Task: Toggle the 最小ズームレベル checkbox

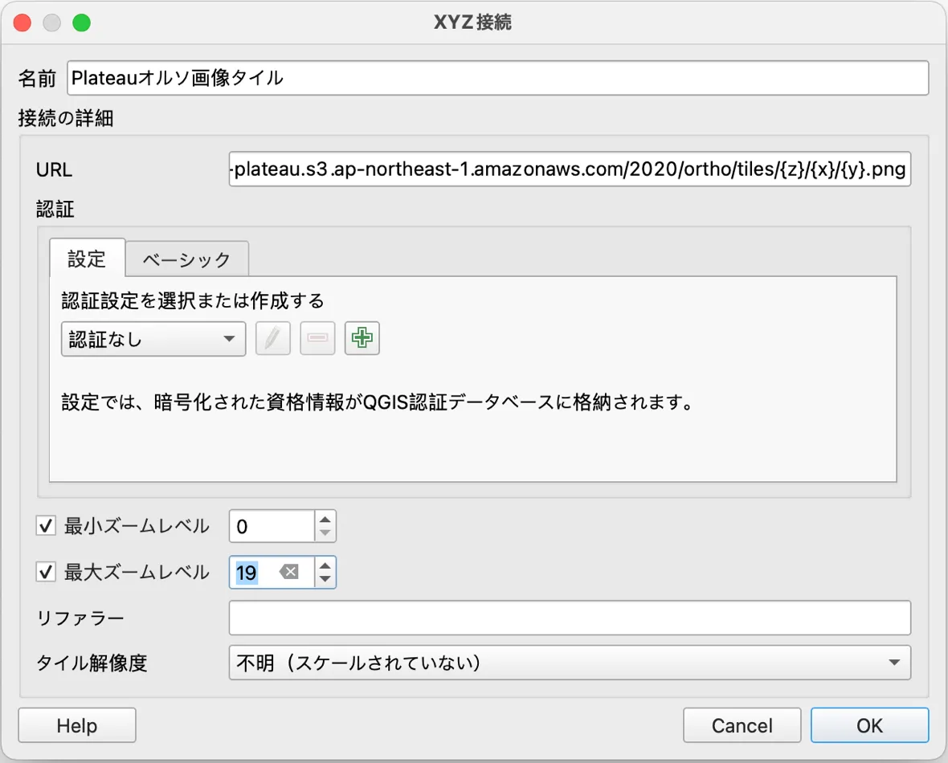Action: pos(46,526)
